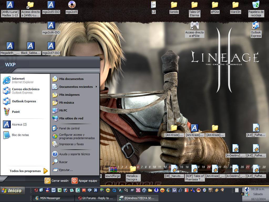Select the Tales Of Eternia desktop folder

tap(194, 9)
